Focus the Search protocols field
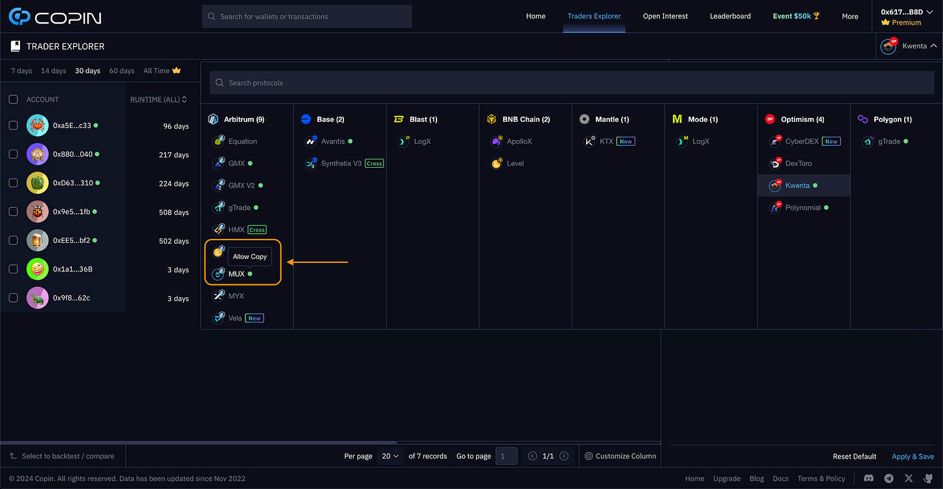943x489 pixels. coord(571,83)
